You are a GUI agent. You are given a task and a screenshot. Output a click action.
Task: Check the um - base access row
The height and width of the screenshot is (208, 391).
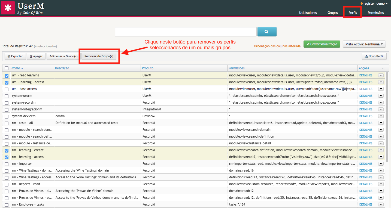tap(7, 89)
